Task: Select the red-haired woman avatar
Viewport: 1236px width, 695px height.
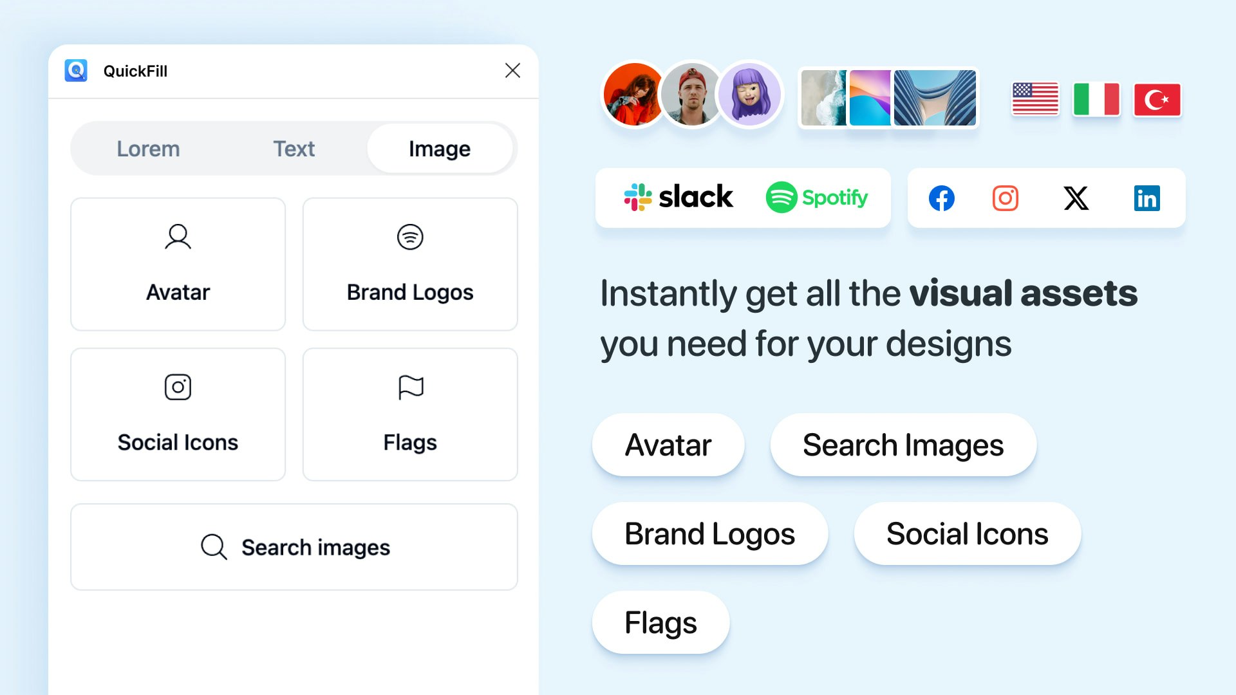Action: [x=633, y=95]
